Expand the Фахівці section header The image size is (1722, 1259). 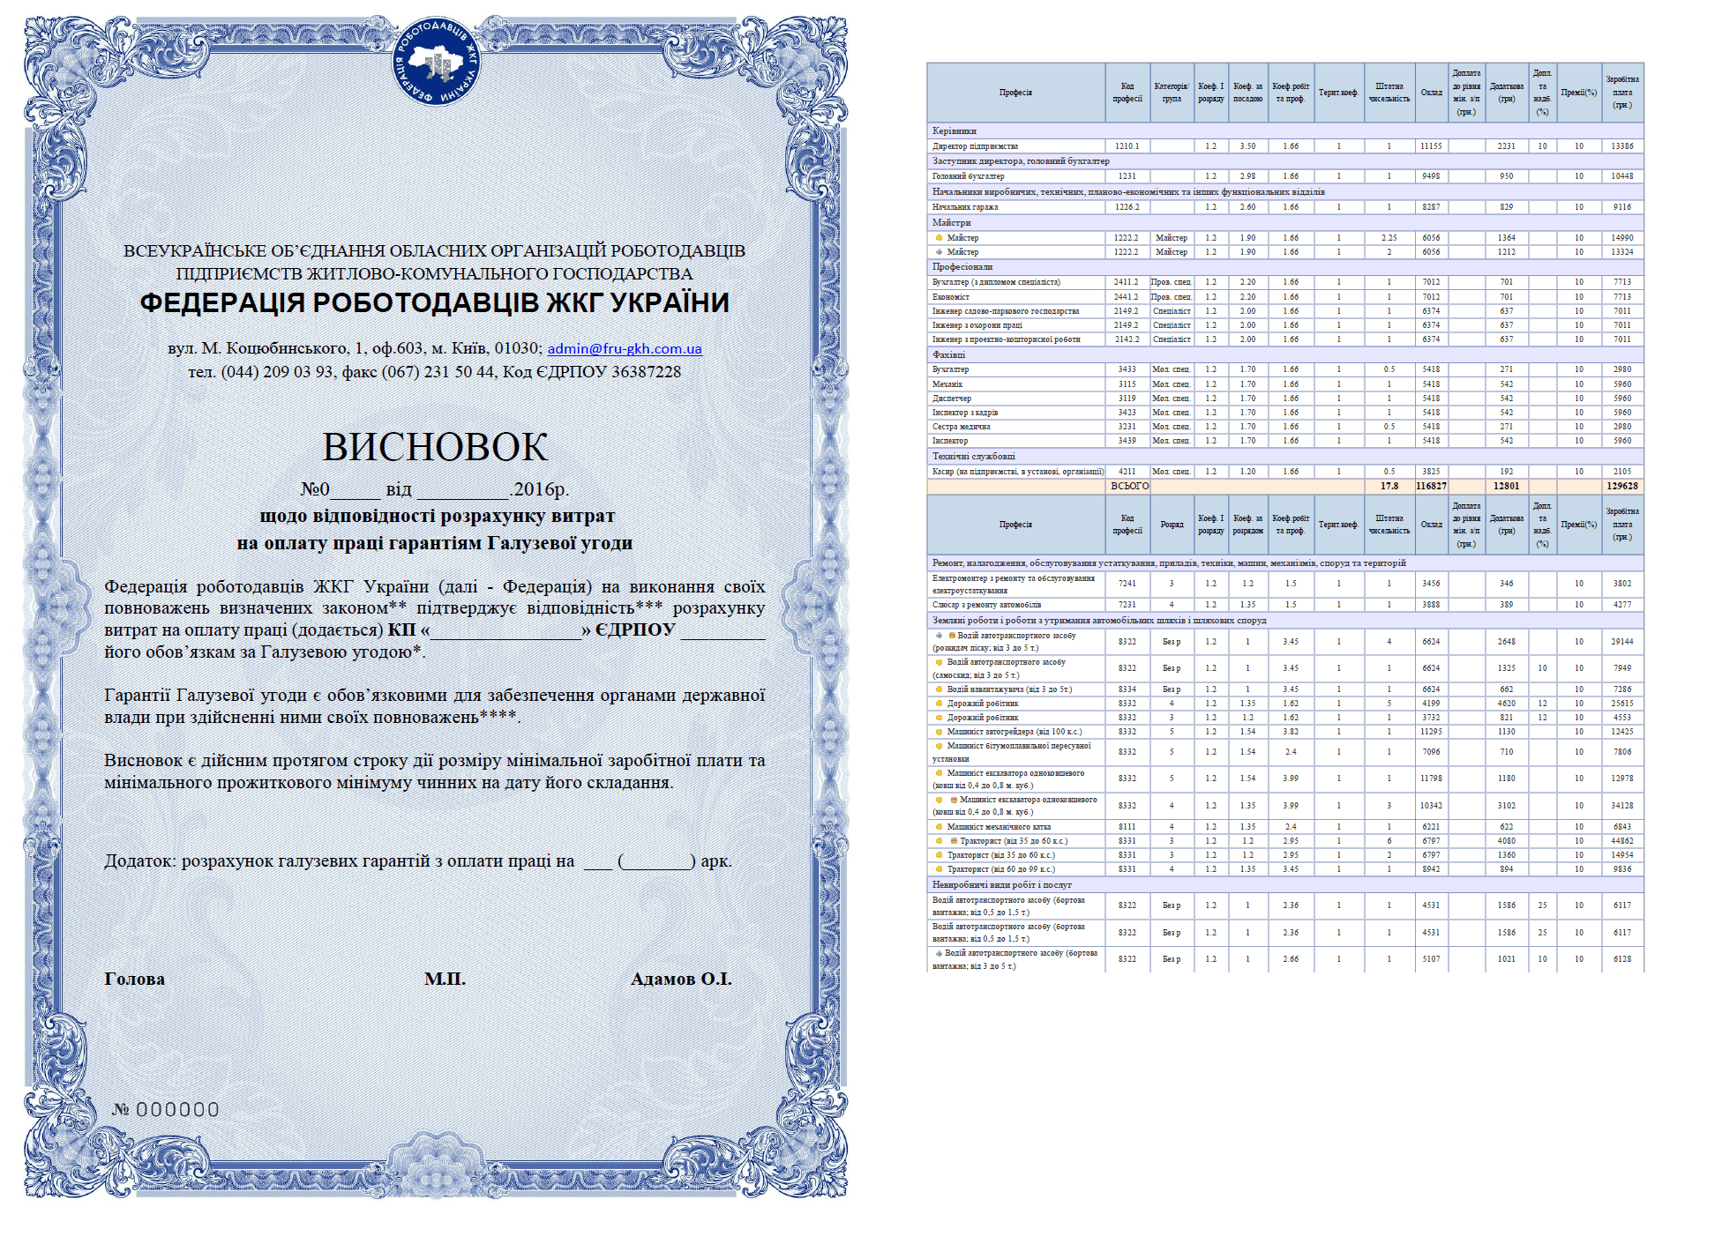point(949,354)
